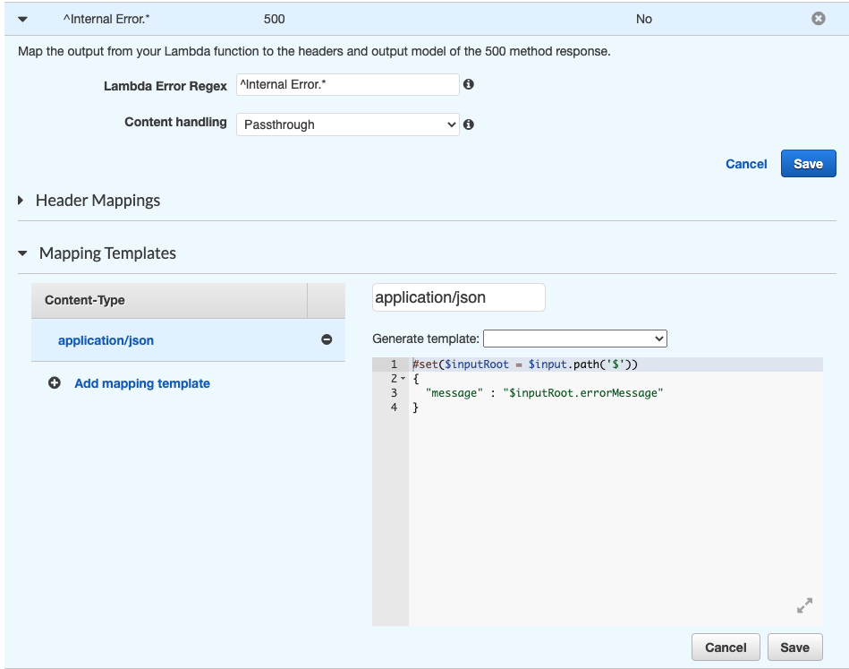Click the info icon beside Content handling
849x669 pixels.
pyautogui.click(x=468, y=123)
